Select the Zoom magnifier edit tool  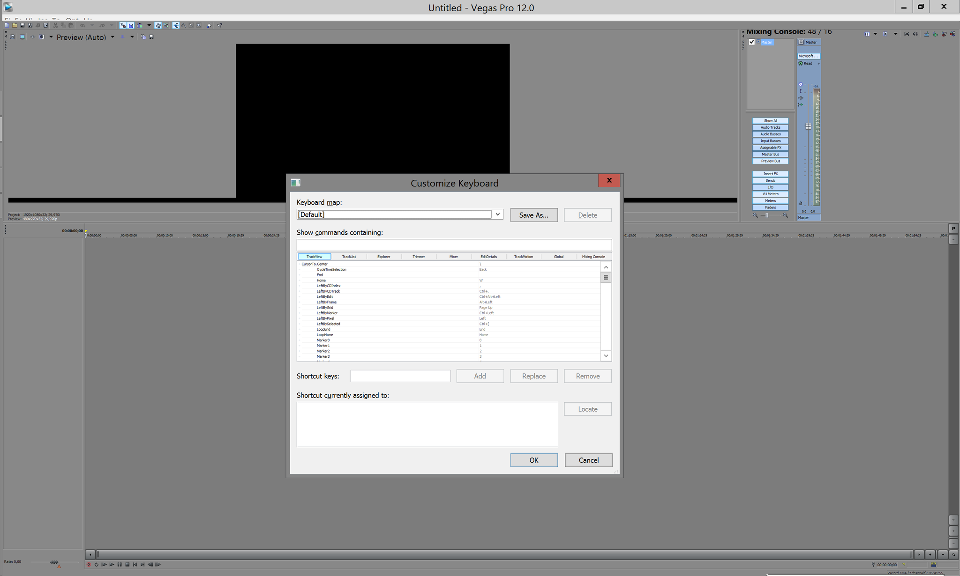pyautogui.click(x=199, y=25)
